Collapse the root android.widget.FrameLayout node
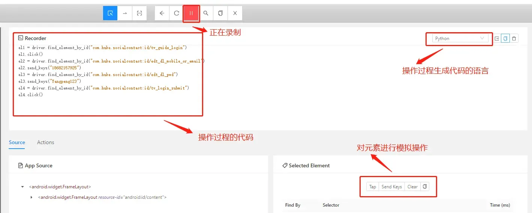Image resolution: width=532 pixels, height=213 pixels. coord(23,187)
